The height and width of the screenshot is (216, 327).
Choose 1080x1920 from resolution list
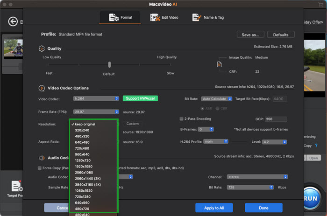[x=93, y=191]
